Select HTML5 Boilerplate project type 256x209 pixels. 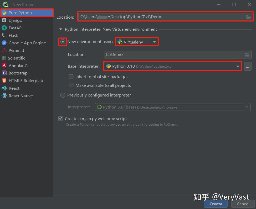coord(27,81)
